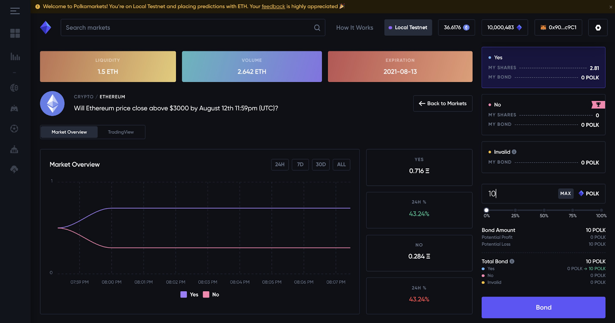This screenshot has width=615, height=323.
Task: Click the Bond button
Action: click(x=544, y=307)
